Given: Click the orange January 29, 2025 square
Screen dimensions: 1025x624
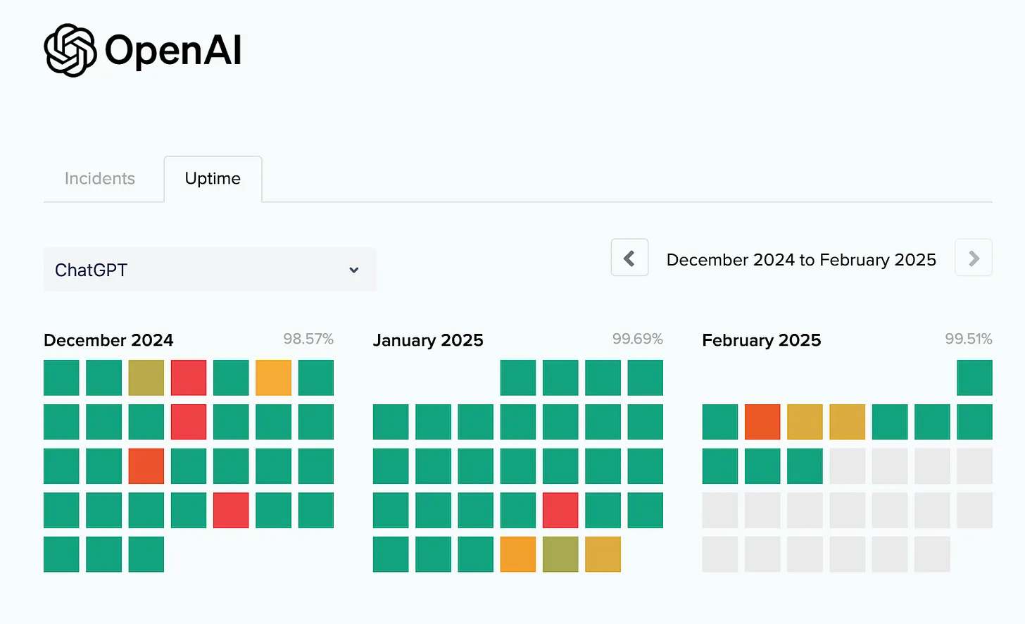Looking at the screenshot, I should coord(518,554).
